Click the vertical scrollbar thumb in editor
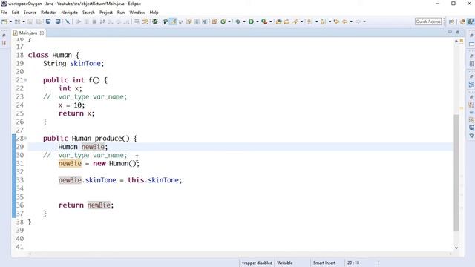This screenshot has height=267, width=475. [456, 173]
